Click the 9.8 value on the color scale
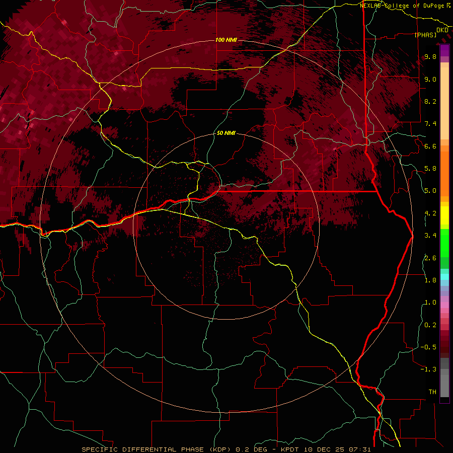Screen dimensions: 453x453 430,57
